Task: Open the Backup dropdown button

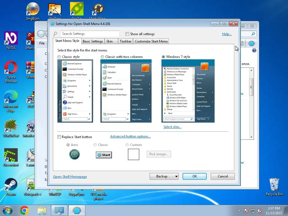Action: pos(164,176)
